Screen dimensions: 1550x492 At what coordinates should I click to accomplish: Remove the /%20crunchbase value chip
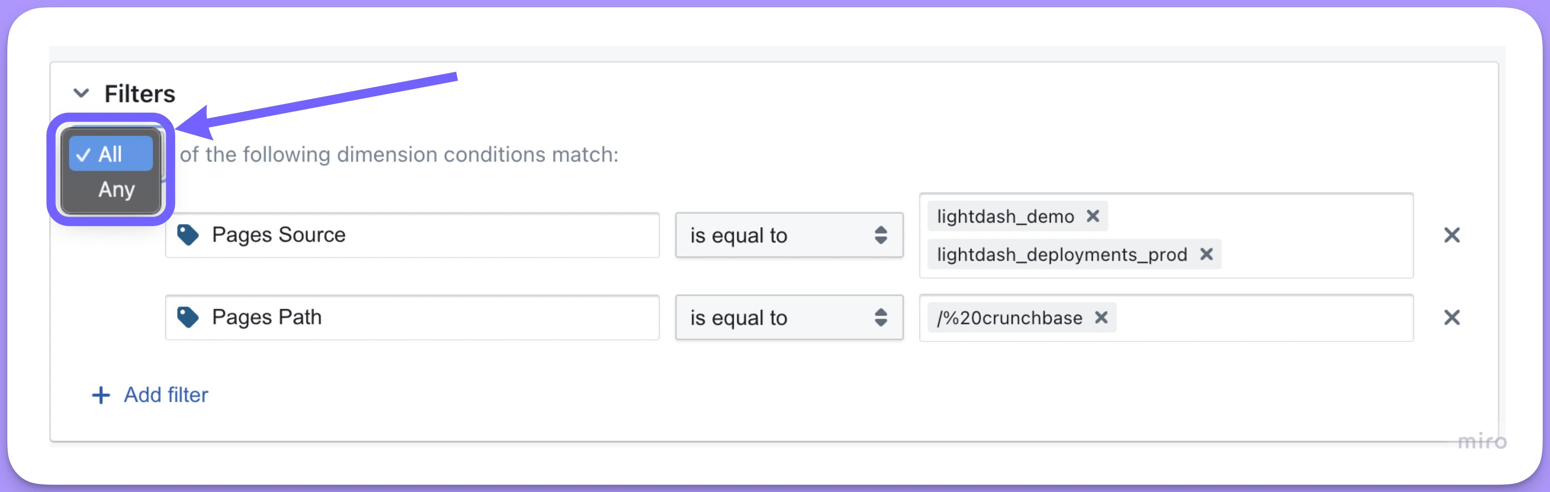[x=1101, y=317]
